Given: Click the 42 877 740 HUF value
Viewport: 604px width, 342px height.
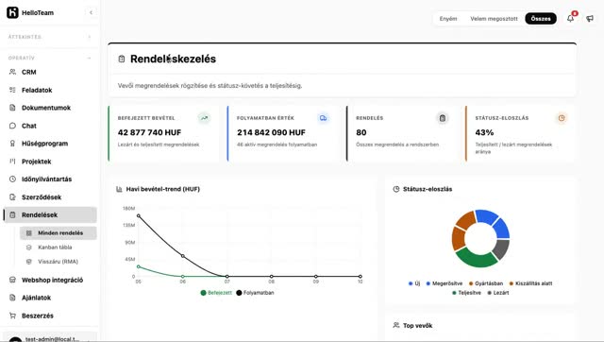Looking at the screenshot, I should [149, 132].
